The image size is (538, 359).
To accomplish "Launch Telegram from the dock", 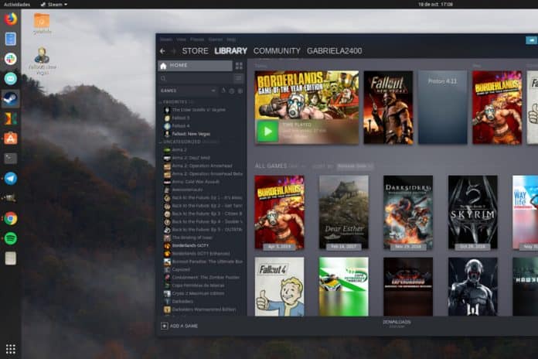I will 11,178.
